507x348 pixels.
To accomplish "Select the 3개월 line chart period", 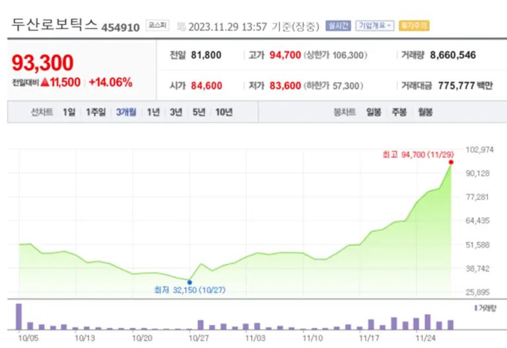I will click(x=125, y=112).
